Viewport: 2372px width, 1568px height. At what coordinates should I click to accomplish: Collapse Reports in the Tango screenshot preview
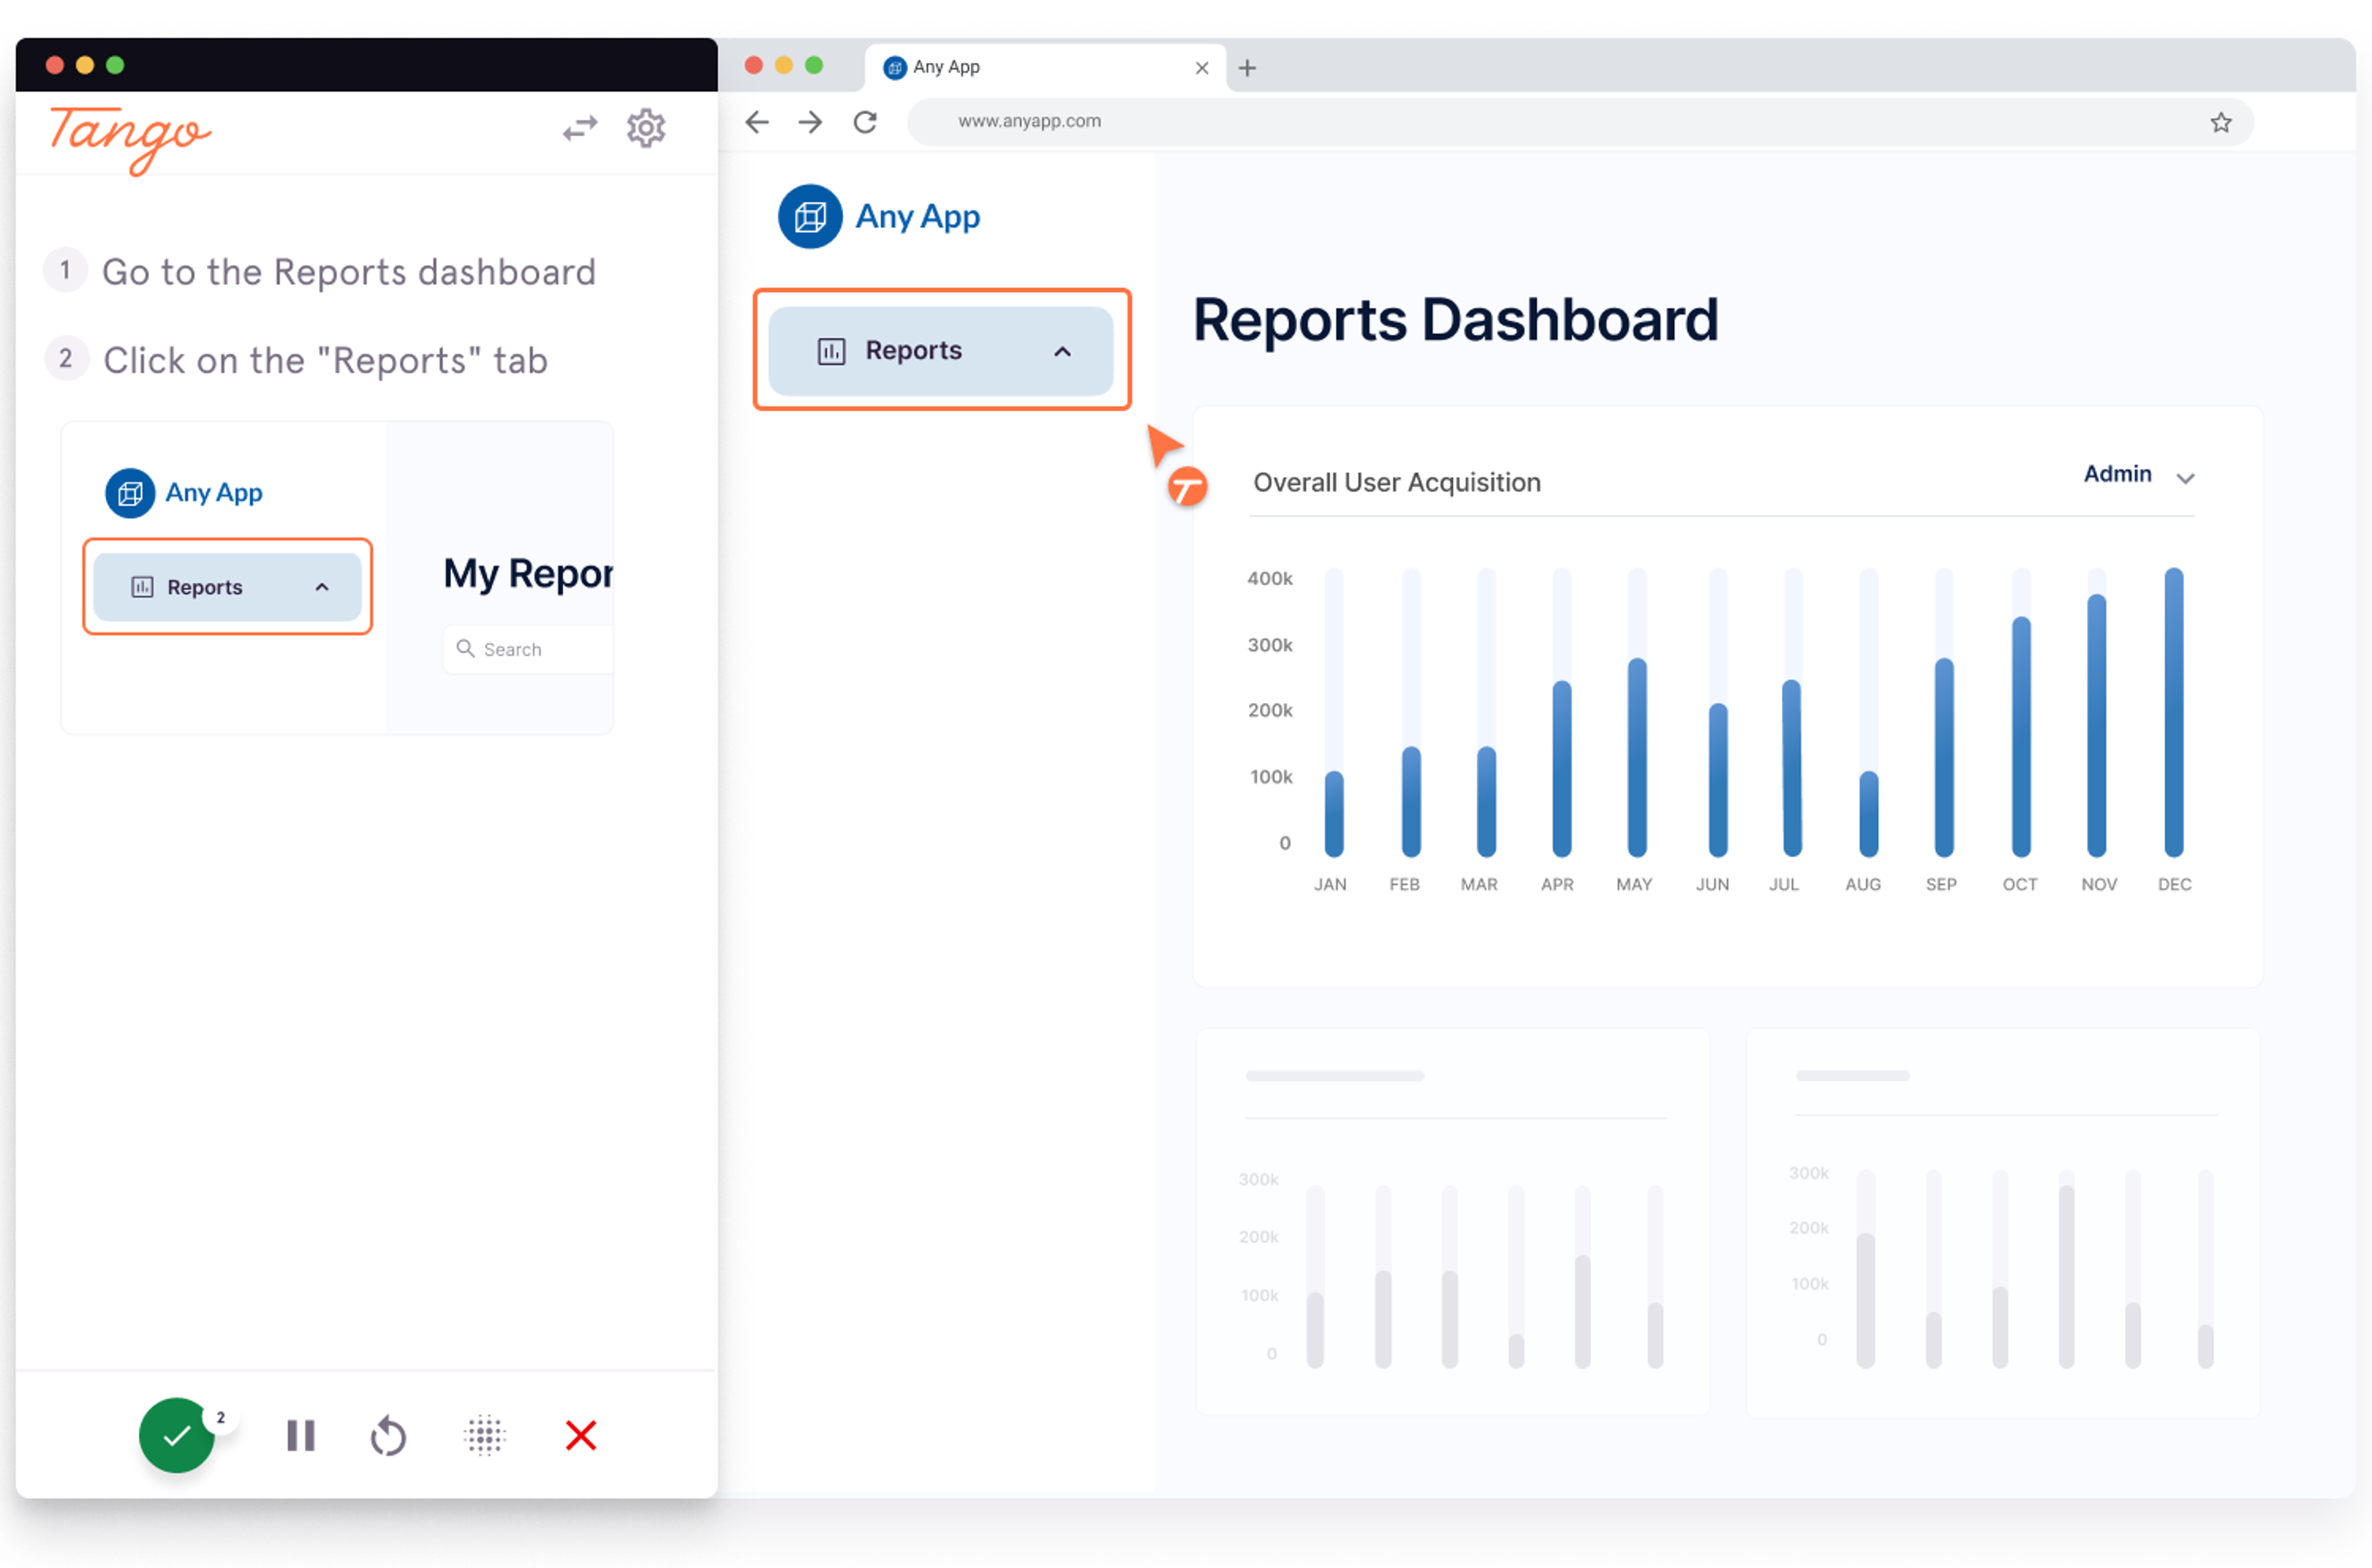click(x=322, y=587)
